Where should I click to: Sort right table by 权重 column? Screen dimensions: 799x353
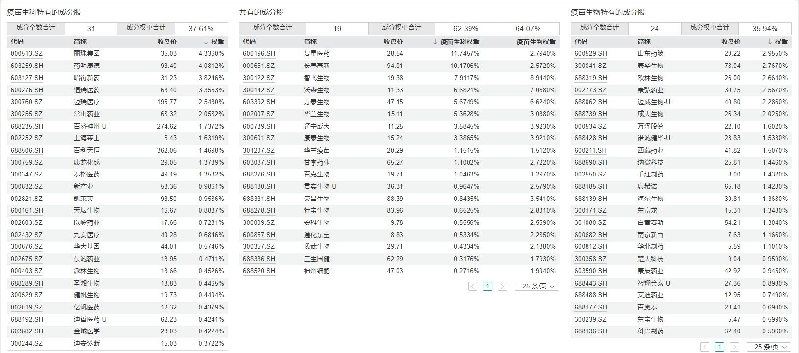[777, 42]
